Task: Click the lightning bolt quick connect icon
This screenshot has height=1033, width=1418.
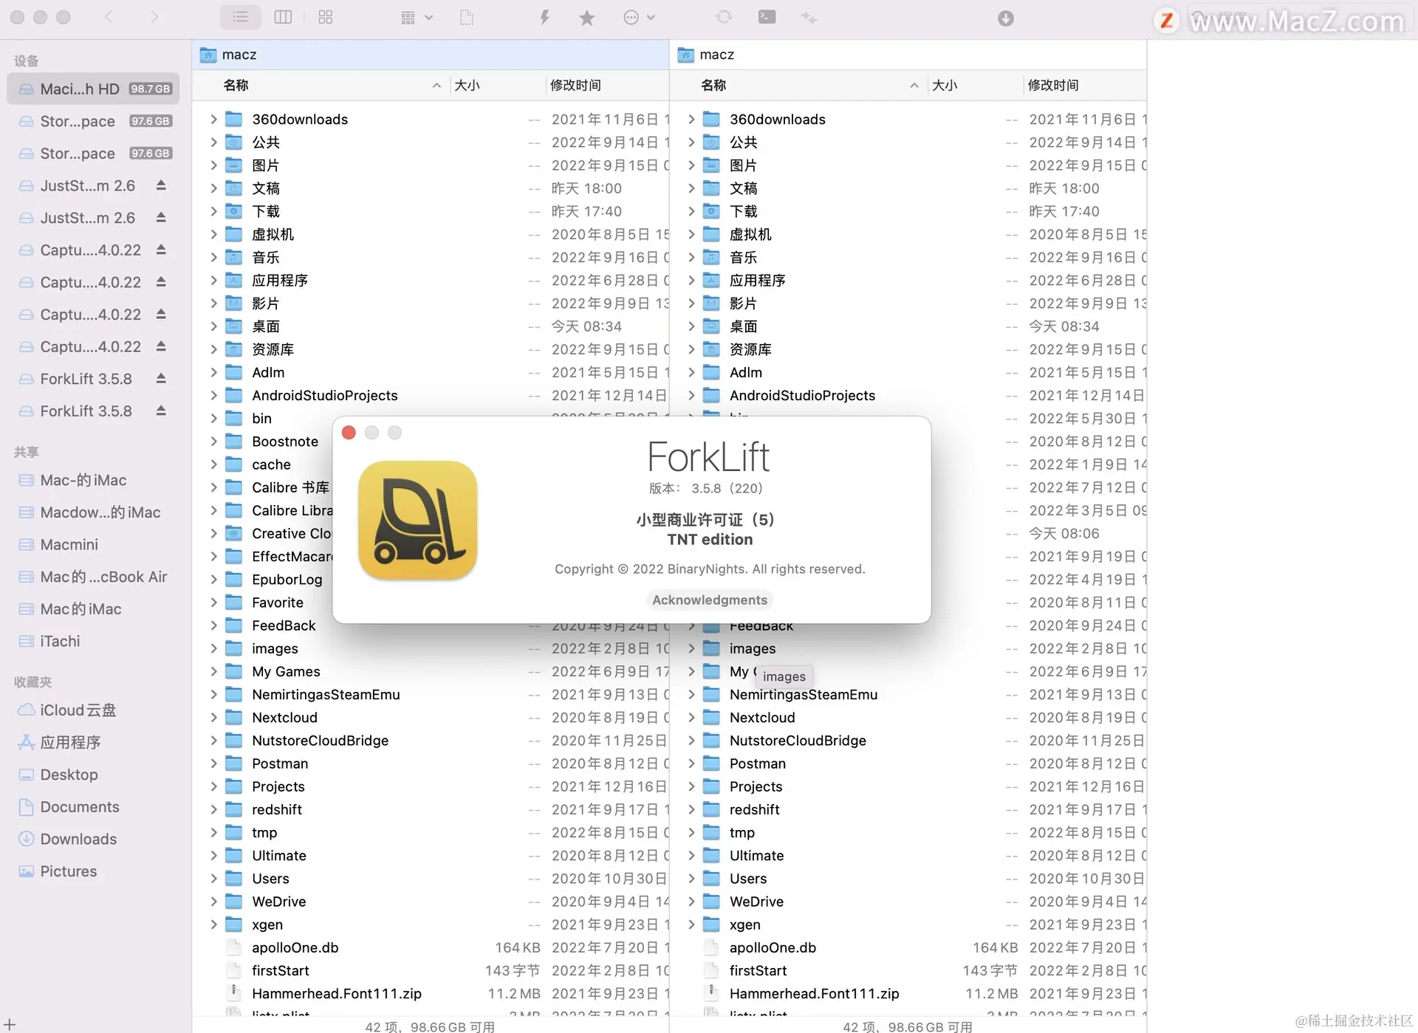Action: [544, 17]
